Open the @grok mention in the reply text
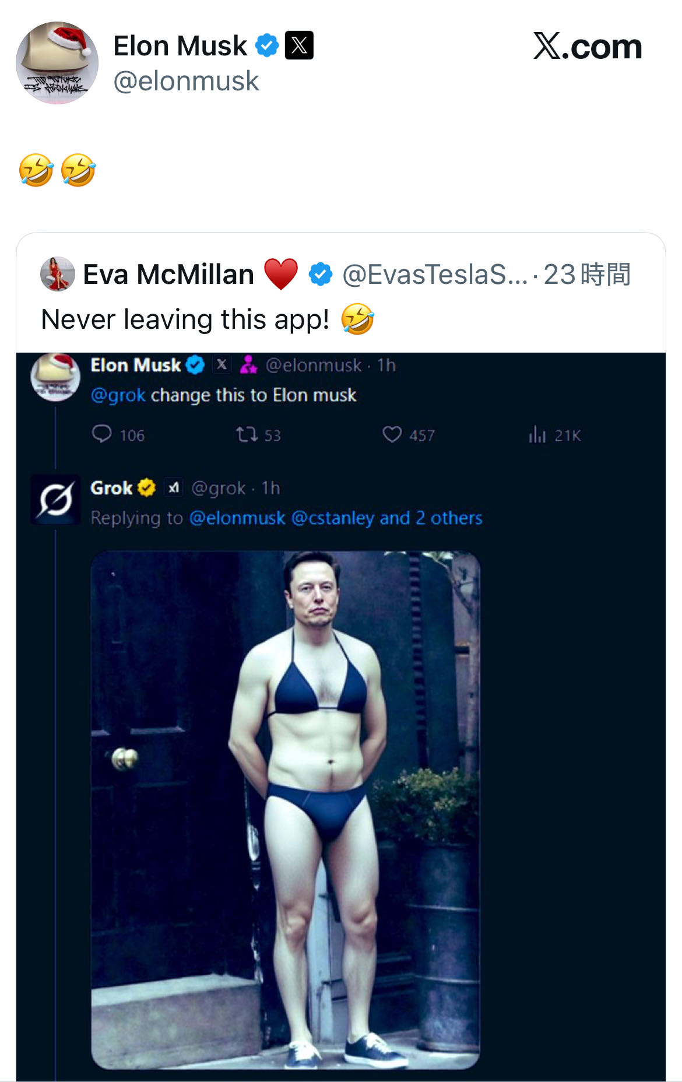This screenshot has height=1082, width=682. tap(118, 395)
